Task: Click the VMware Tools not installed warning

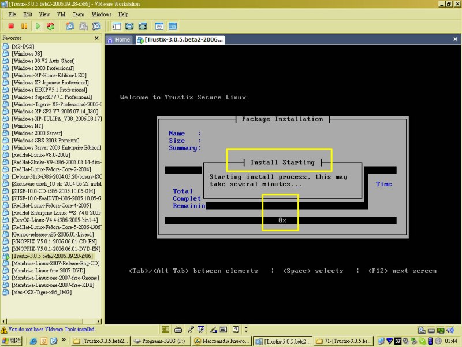Action: click(48, 329)
